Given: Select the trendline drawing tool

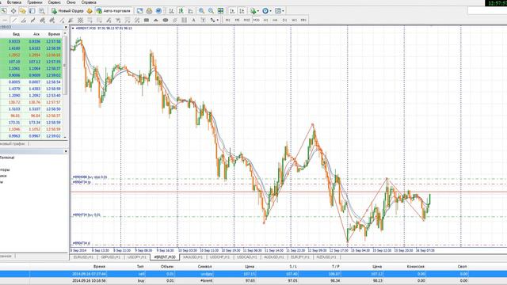Looking at the screenshot, I should 14,20.
